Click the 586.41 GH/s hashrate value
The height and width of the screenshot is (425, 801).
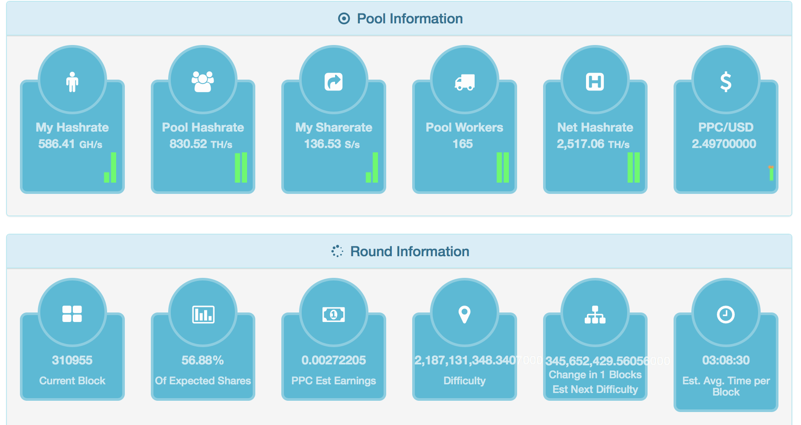coord(70,144)
